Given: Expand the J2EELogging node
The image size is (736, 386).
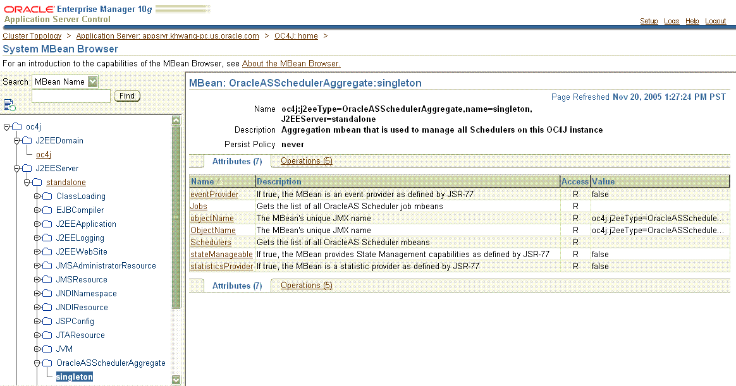Looking at the screenshot, I should pos(37,238).
